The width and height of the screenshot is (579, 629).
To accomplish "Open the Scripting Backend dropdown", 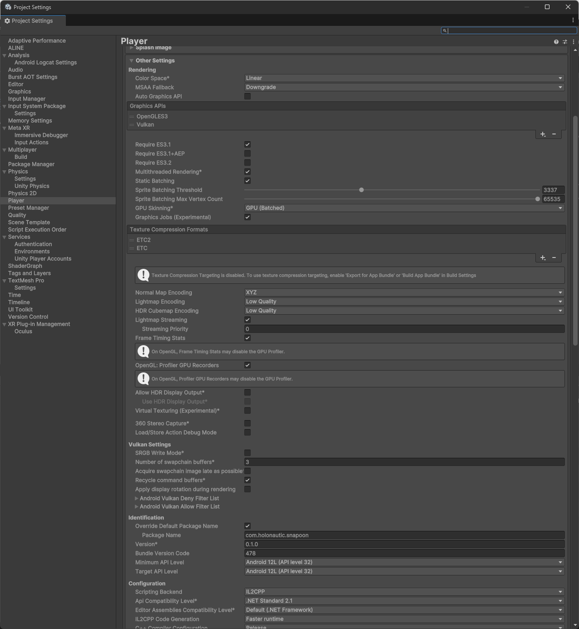I will click(403, 591).
